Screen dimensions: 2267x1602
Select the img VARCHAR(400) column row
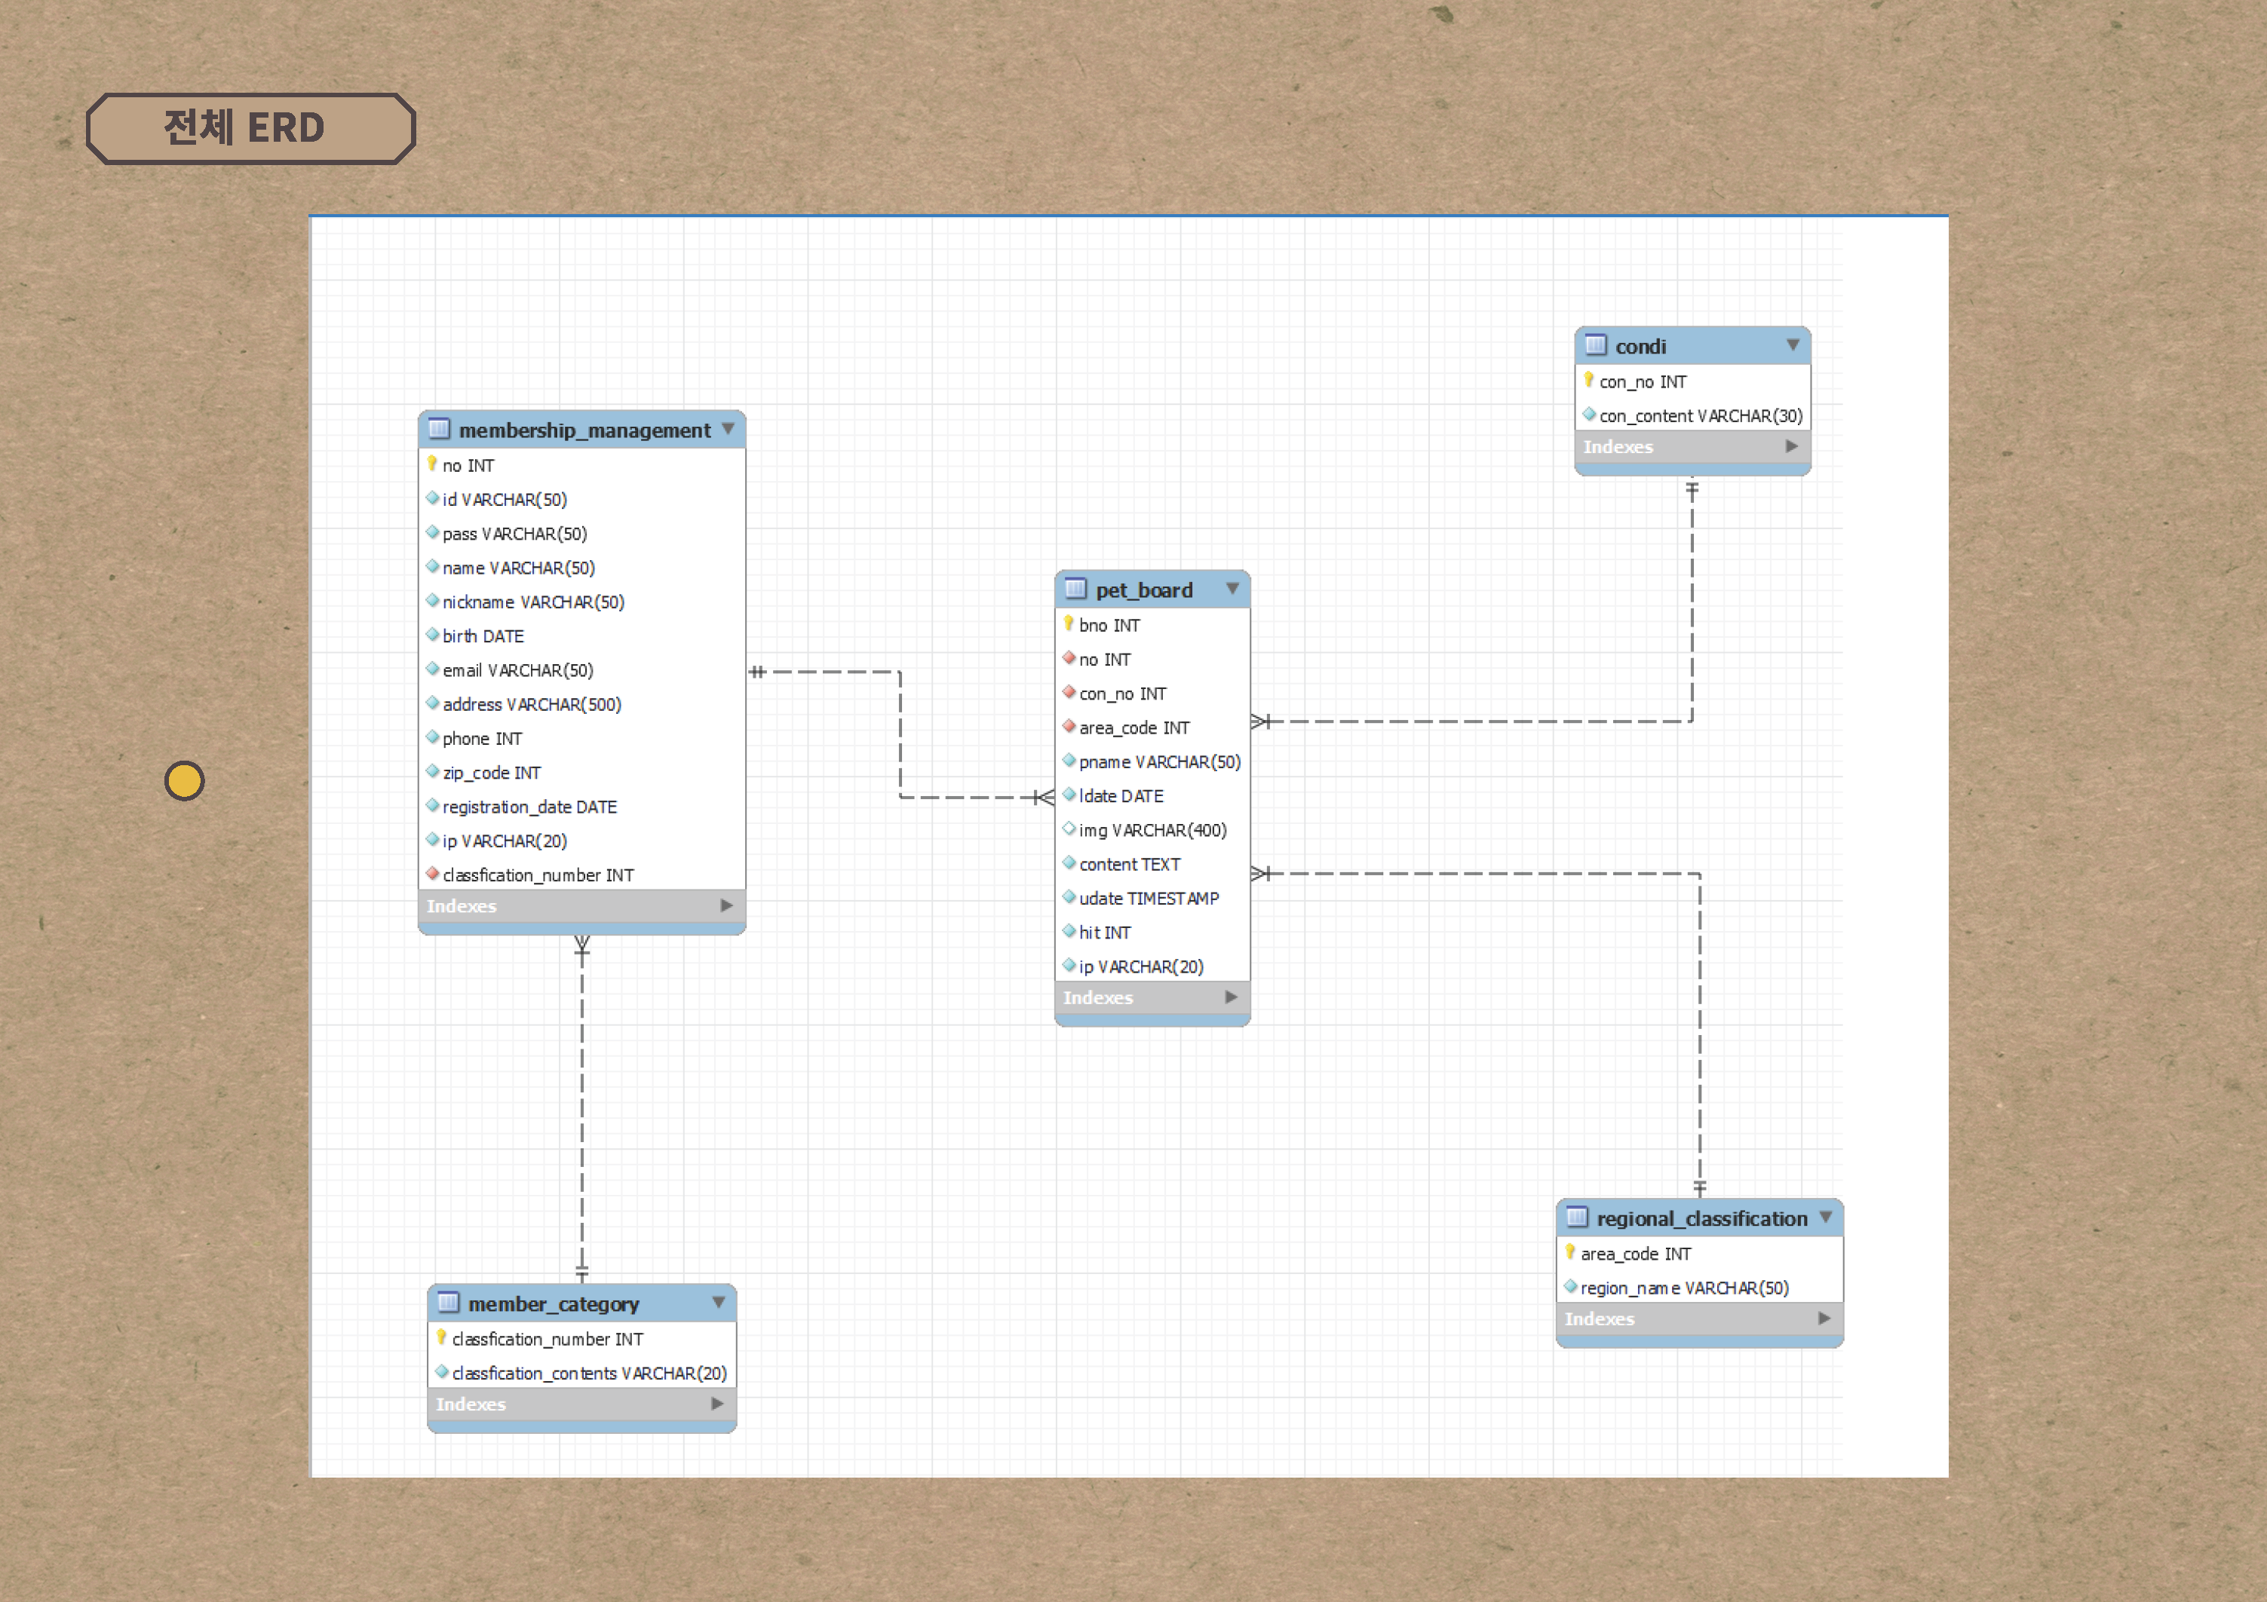coord(1152,830)
